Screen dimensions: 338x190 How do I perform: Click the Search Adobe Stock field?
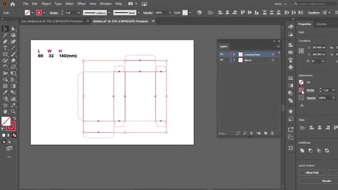point(315,4)
